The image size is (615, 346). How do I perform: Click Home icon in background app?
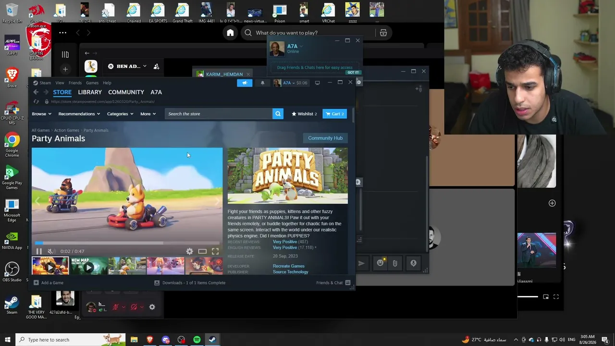click(x=230, y=33)
